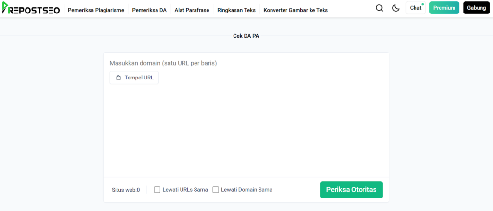Image resolution: width=493 pixels, height=211 pixels.
Task: Enable the Lewati URLs Sama checkbox
Action: coord(157,190)
